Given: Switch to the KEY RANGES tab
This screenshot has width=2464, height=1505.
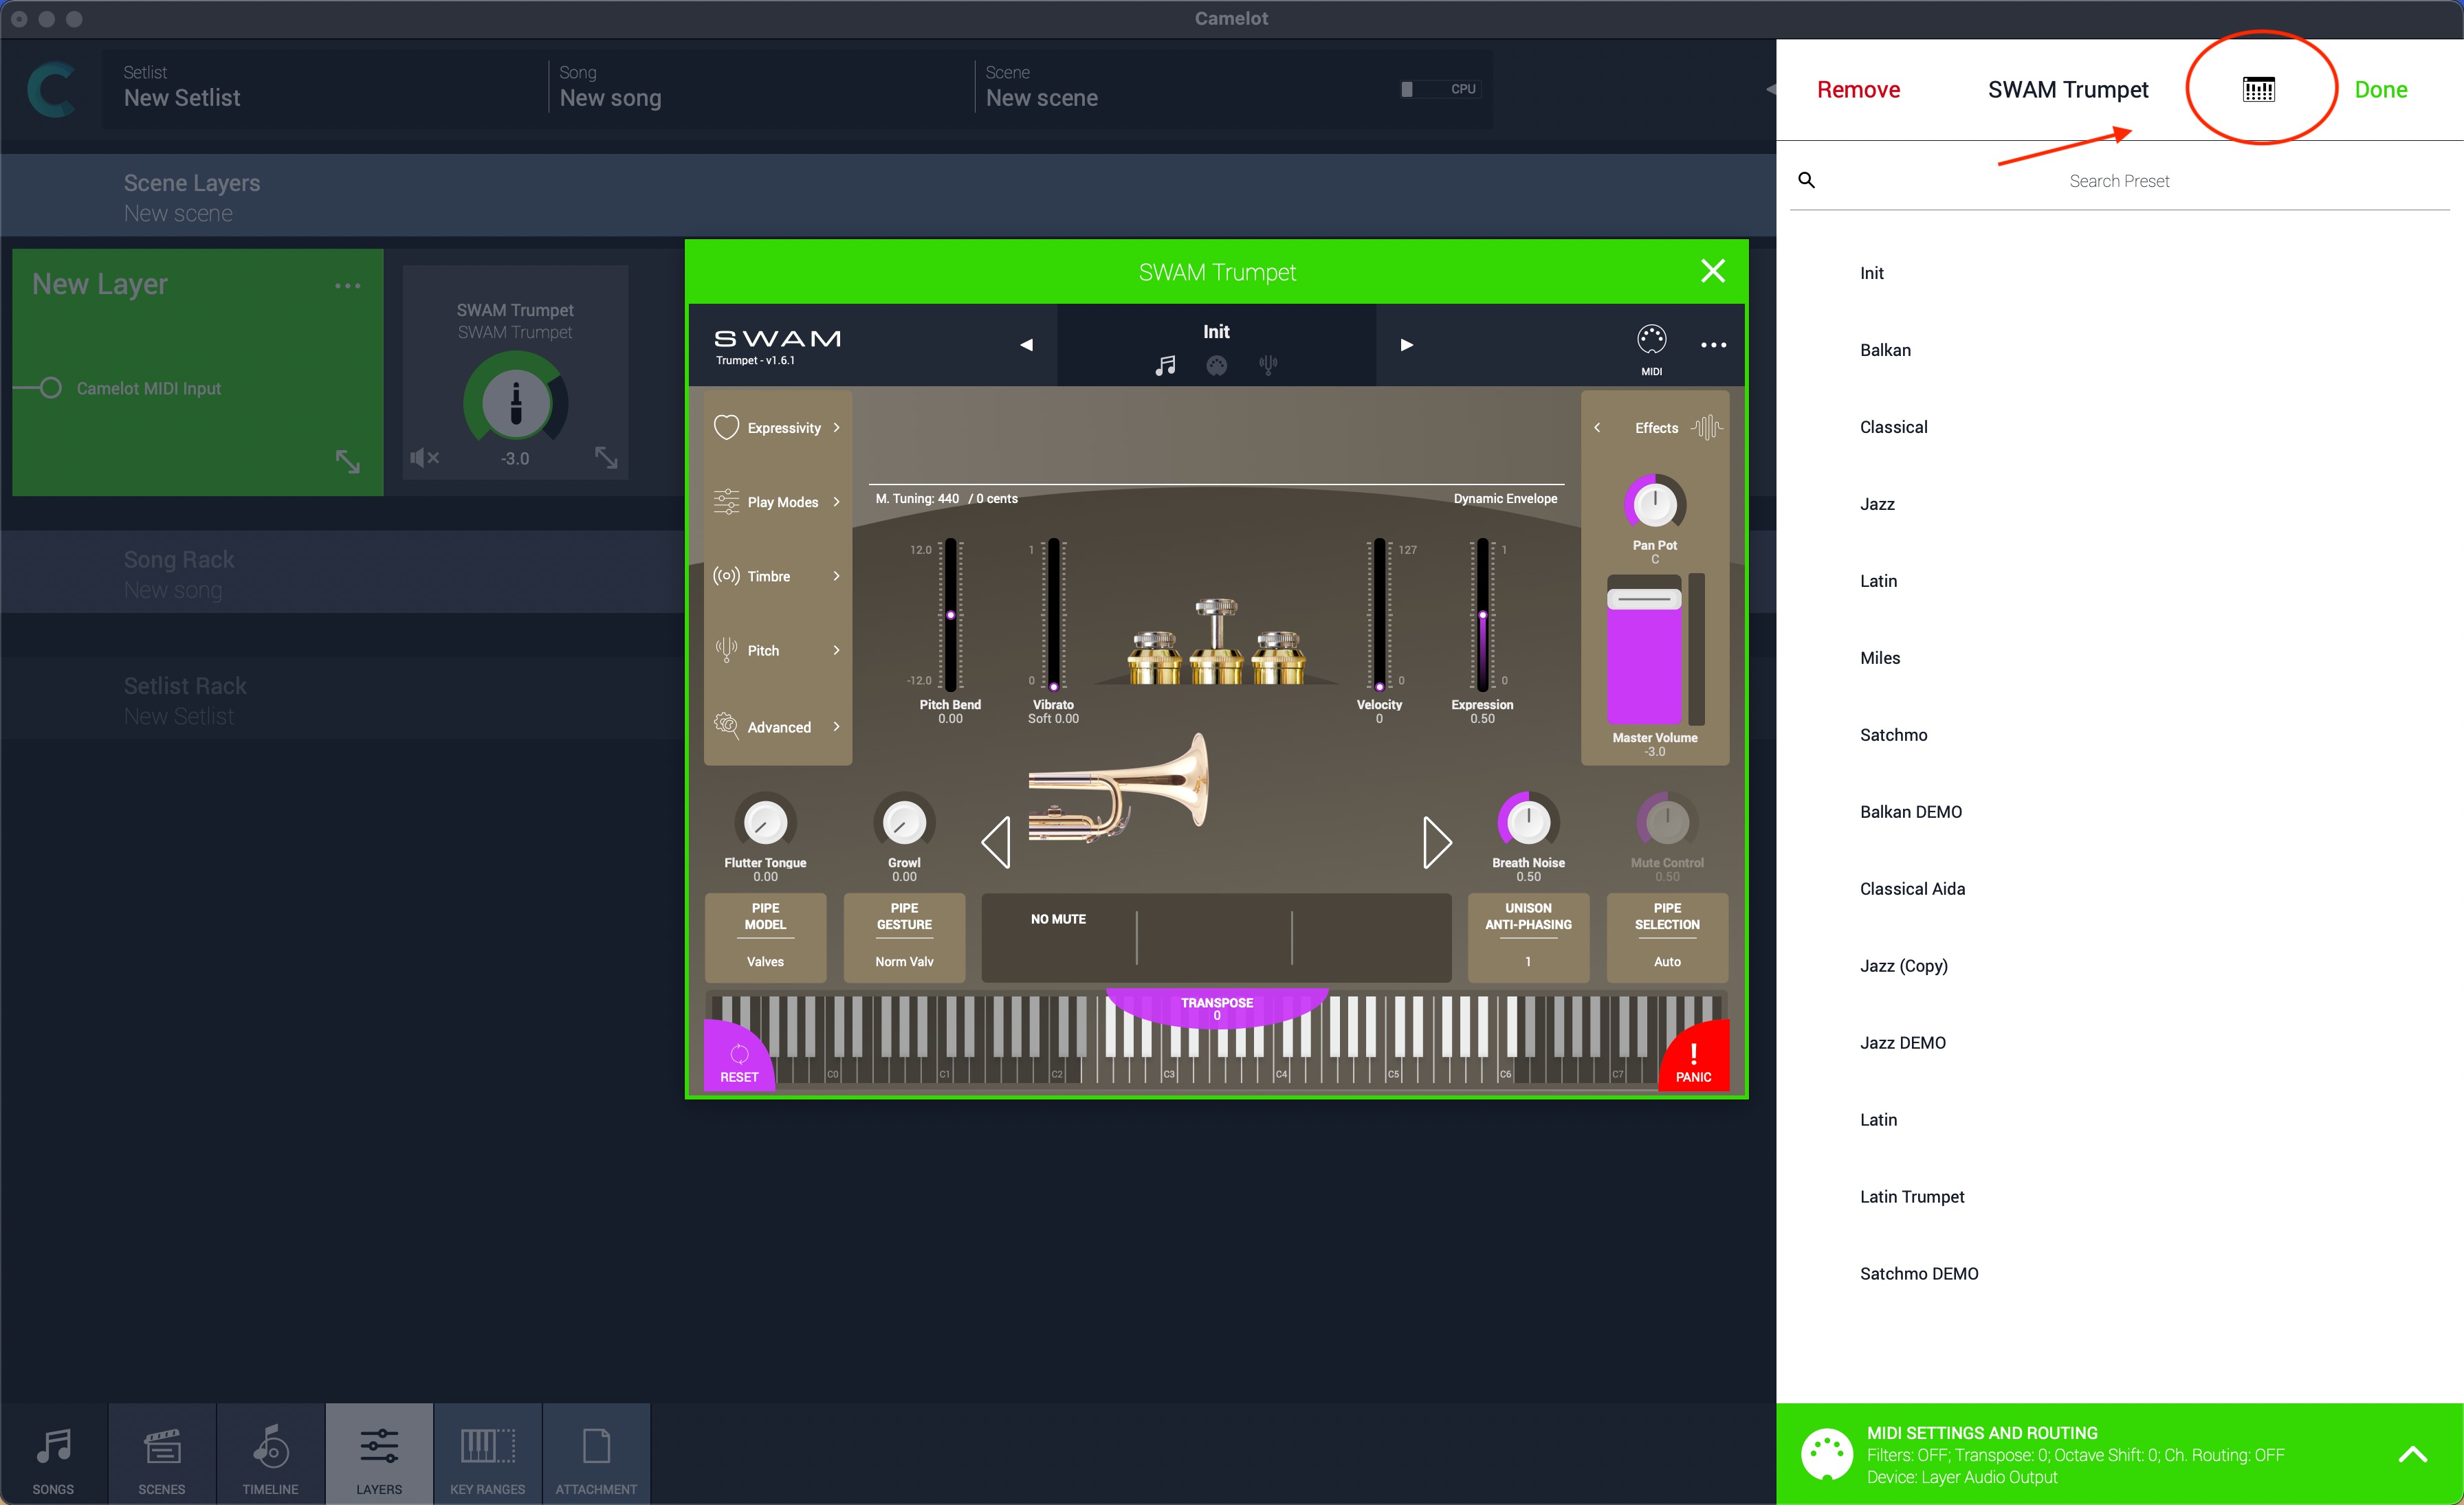Looking at the screenshot, I should point(488,1455).
